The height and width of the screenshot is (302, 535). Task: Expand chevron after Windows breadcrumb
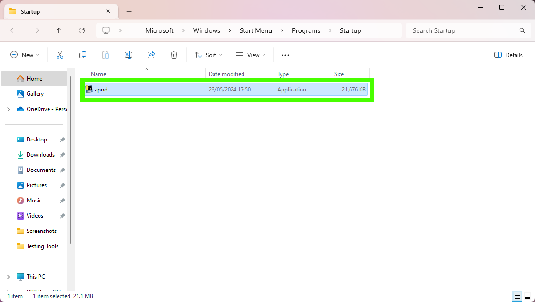coord(230,30)
